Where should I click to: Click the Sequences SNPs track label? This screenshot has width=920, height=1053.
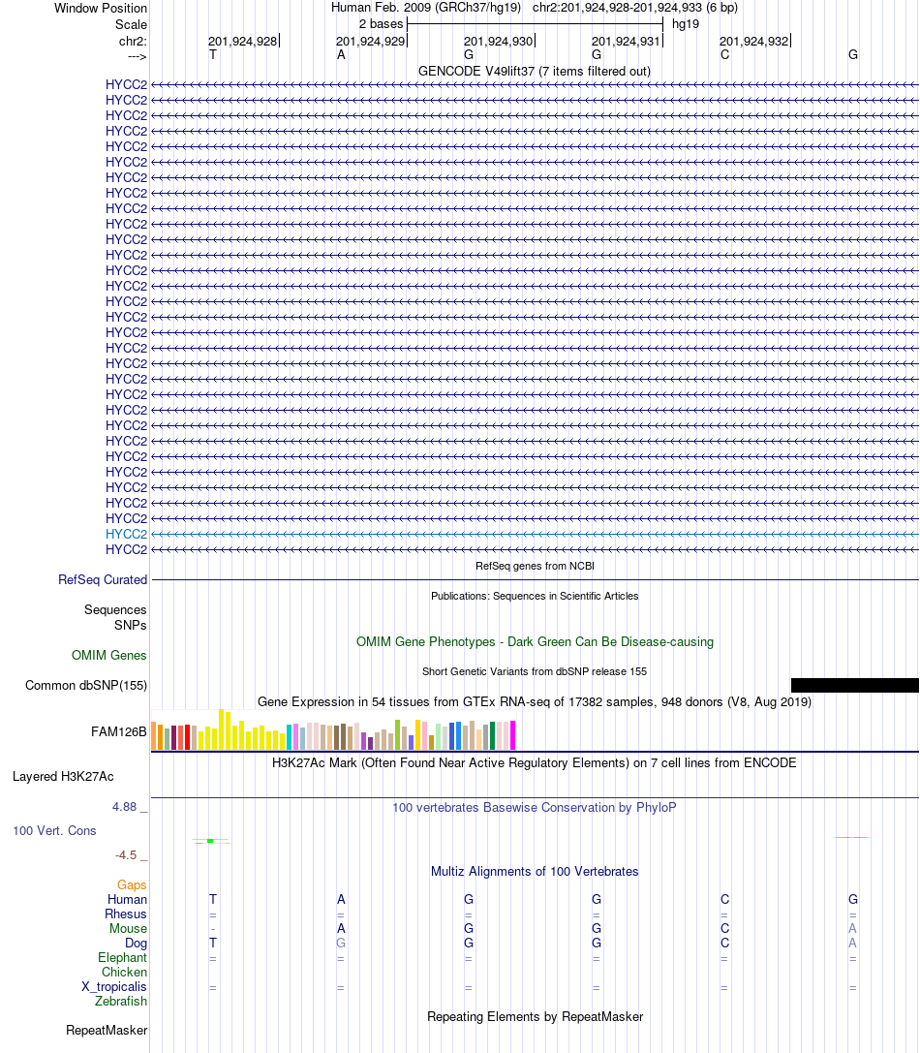[115, 617]
